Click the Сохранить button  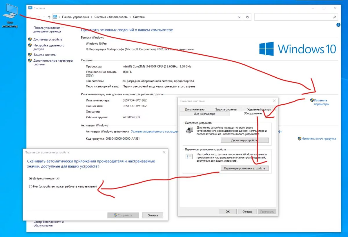[123, 215]
